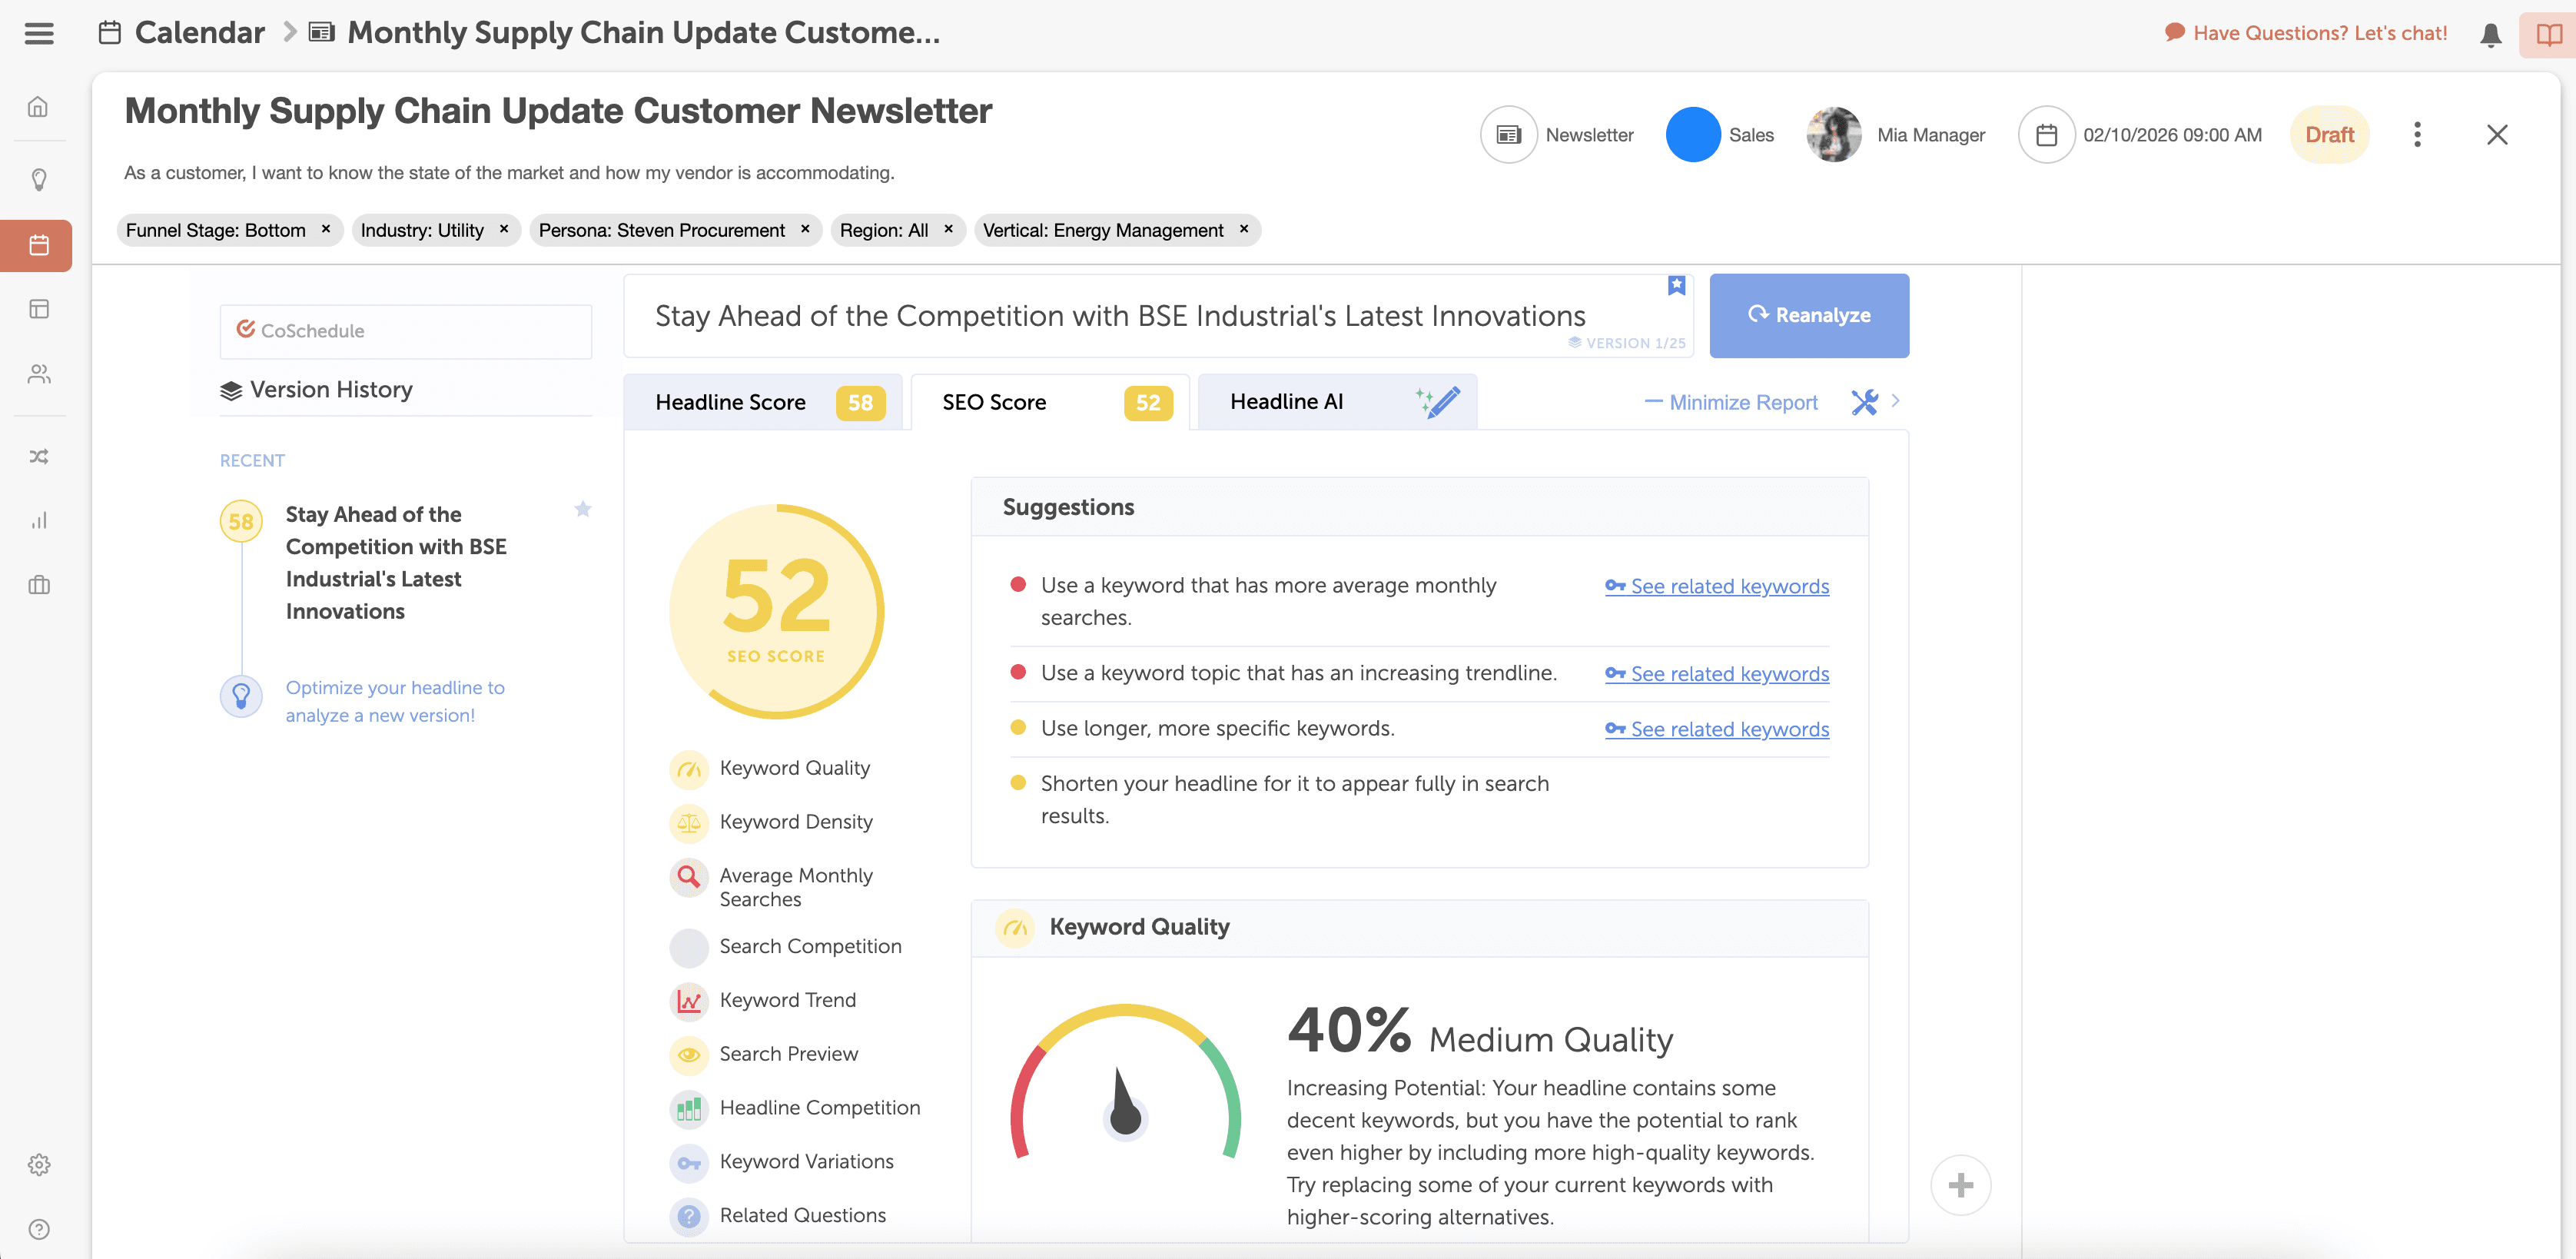Screen dimensions: 2576x1259
Task: Click the wrench tools icon near Minimize Report
Action: tap(1864, 402)
